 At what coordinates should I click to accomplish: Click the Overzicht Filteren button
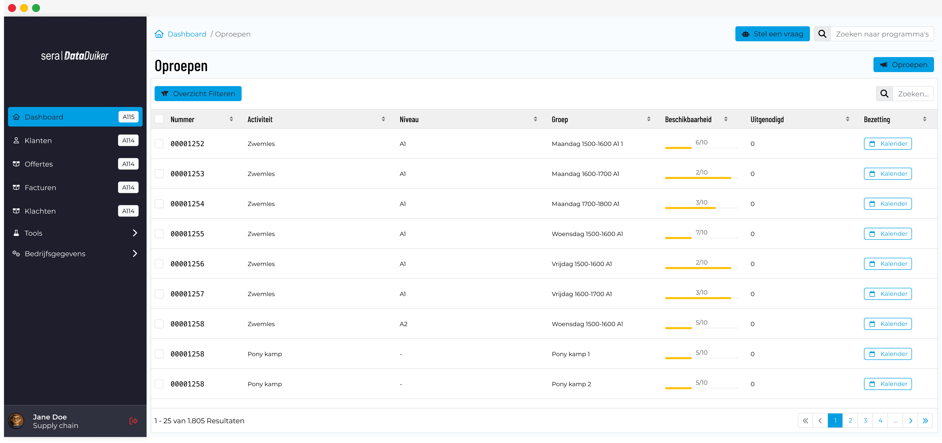tap(198, 94)
